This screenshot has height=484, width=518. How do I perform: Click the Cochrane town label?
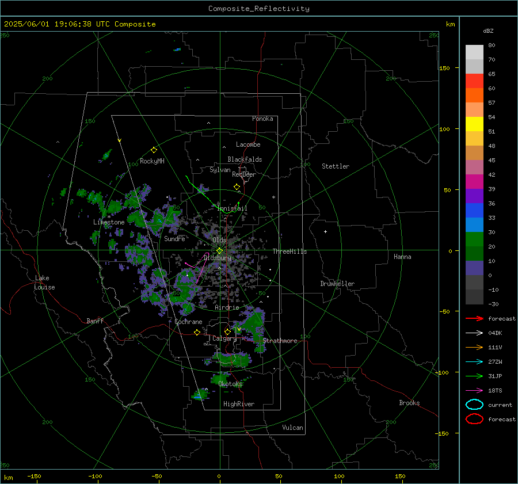pyautogui.click(x=188, y=322)
